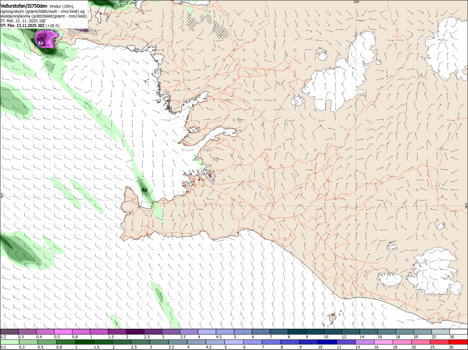This screenshot has width=468, height=350.
Task: Pick upper-row lavender swatch between 4 and 4.5
Action: pos(207,332)
